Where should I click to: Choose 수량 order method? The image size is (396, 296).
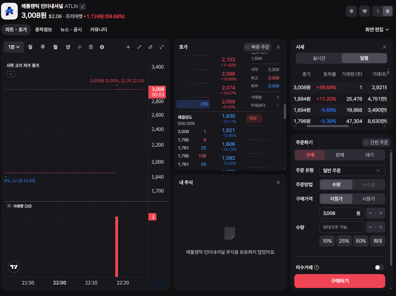pyautogui.click(x=336, y=185)
